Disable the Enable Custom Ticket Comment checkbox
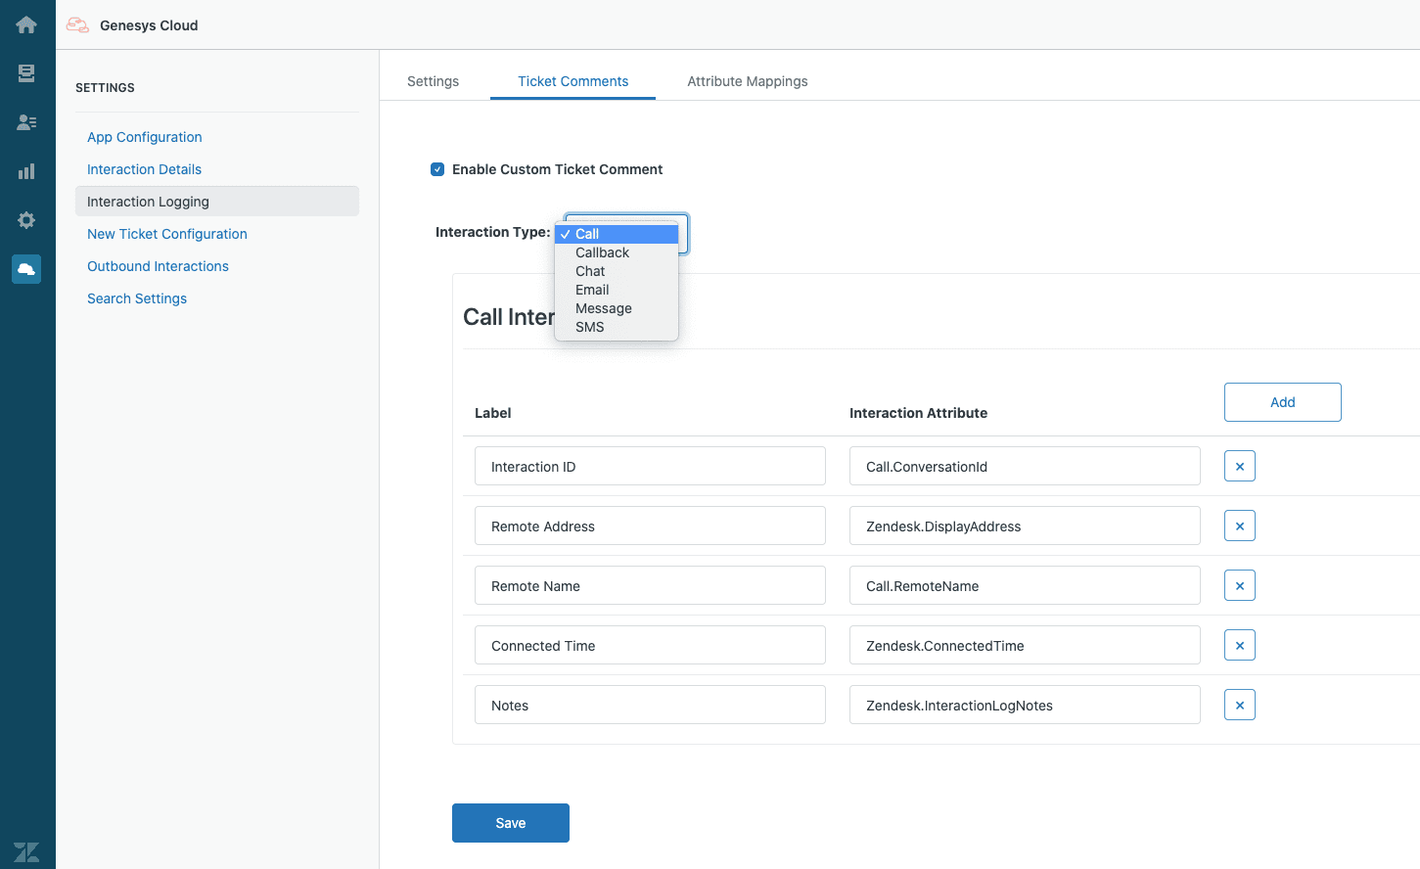This screenshot has width=1420, height=869. pyautogui.click(x=436, y=168)
